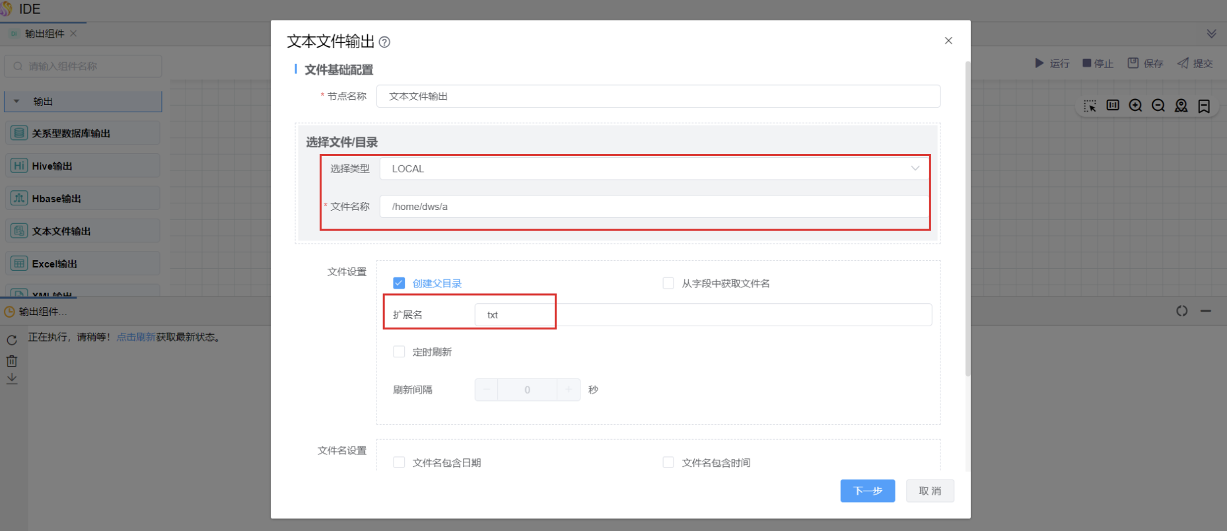Click the area selection tool icon
This screenshot has height=531, width=1227.
click(x=1090, y=106)
